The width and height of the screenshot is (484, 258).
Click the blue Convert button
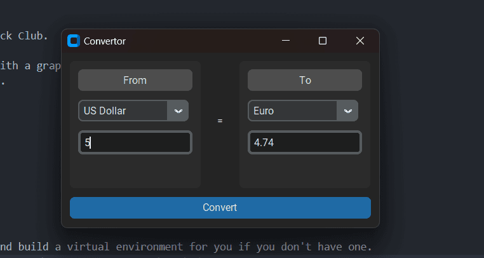pos(220,208)
